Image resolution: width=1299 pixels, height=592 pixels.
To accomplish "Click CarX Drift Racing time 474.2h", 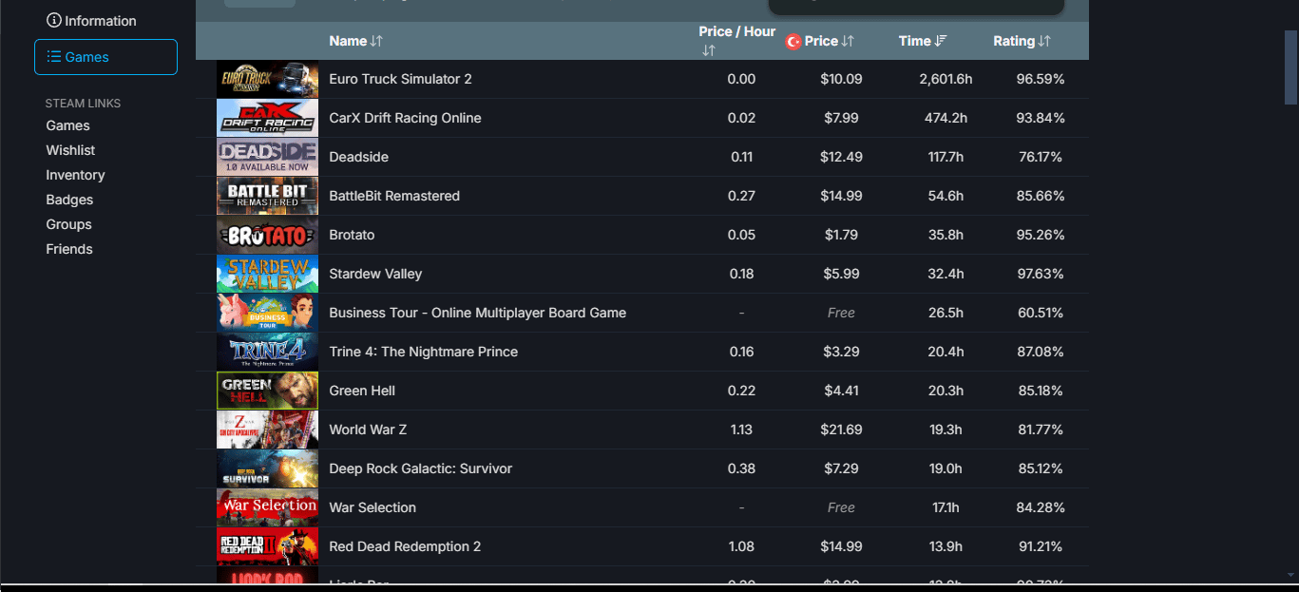I will coord(946,118).
